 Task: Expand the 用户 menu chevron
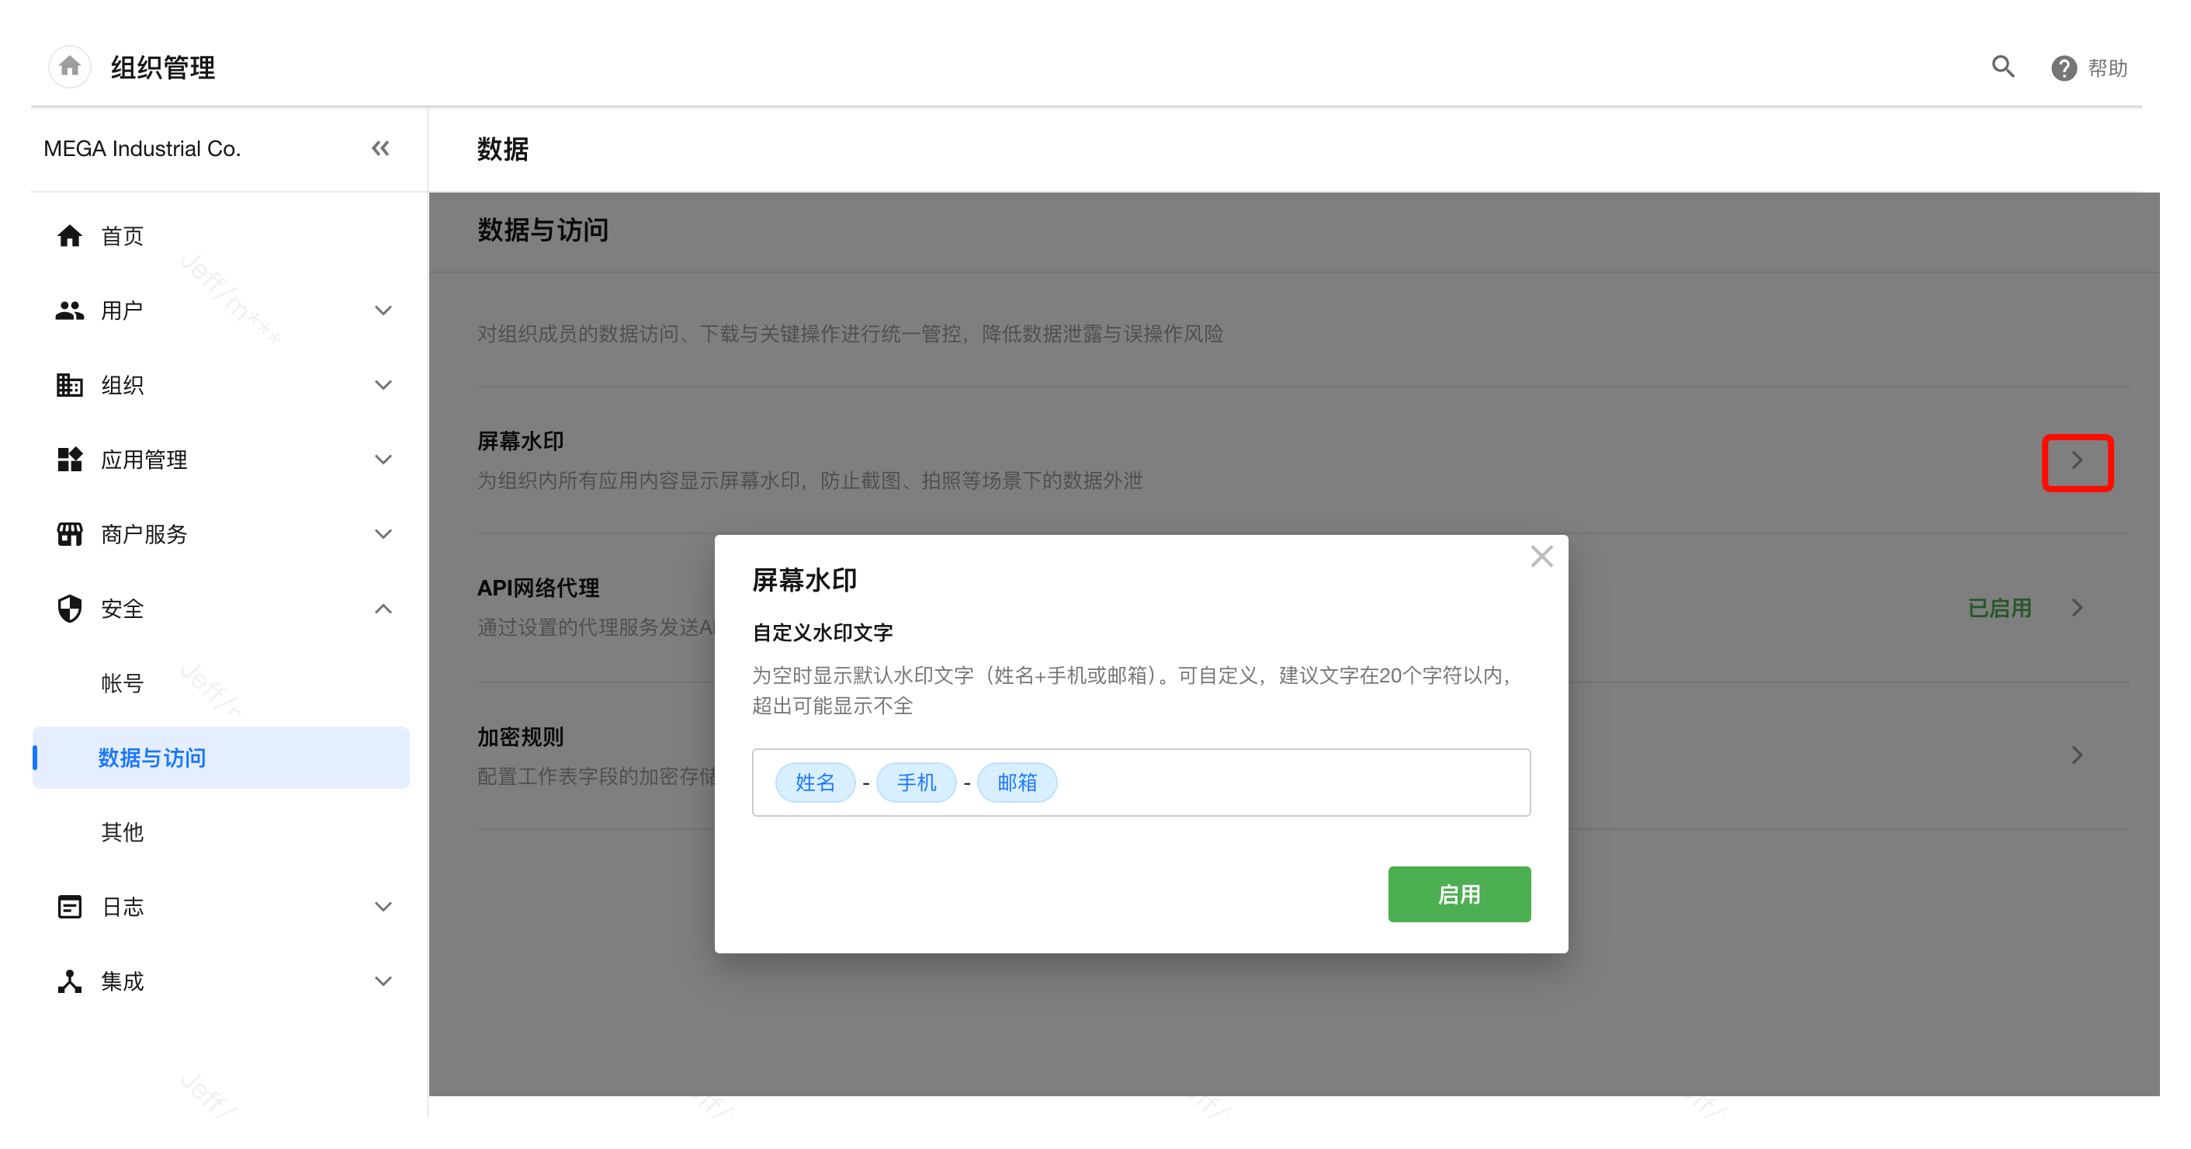click(x=383, y=311)
